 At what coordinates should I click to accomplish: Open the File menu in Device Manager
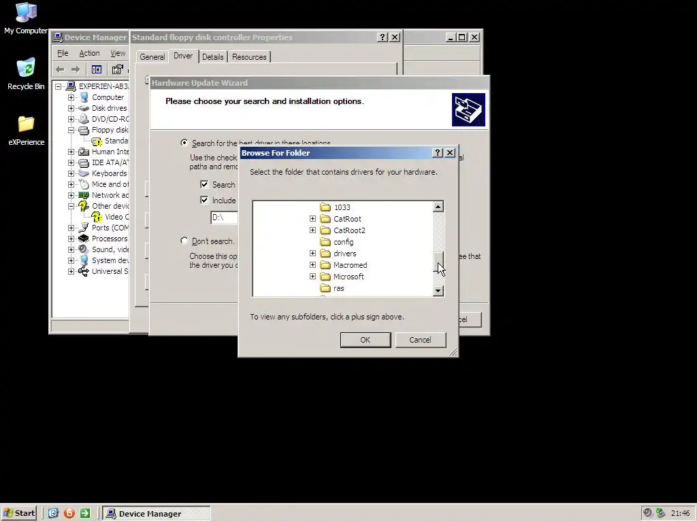(x=63, y=53)
